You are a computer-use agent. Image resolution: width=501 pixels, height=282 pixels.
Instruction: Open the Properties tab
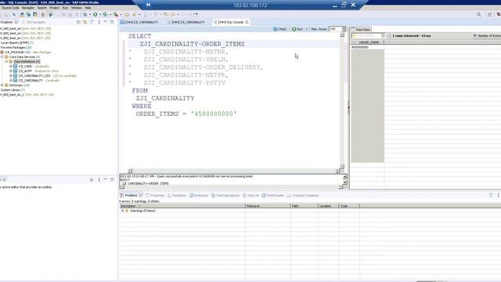[155, 195]
